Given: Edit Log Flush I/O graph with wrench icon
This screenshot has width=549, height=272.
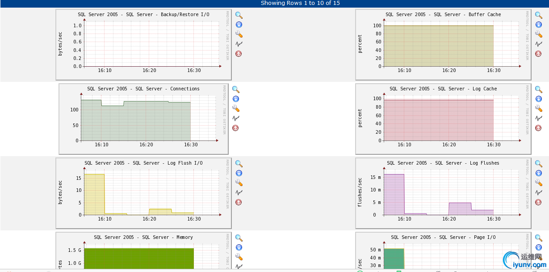Looking at the screenshot, I should [239, 183].
